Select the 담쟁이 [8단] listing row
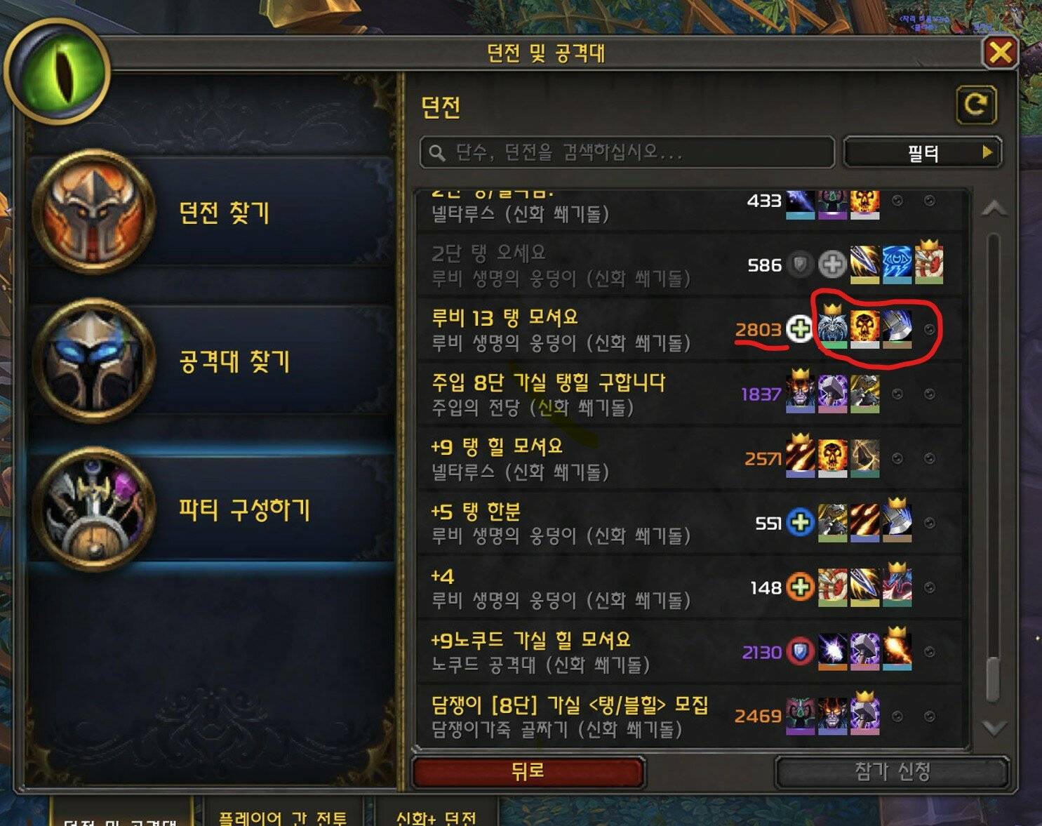This screenshot has height=826, width=1042. (x=691, y=716)
